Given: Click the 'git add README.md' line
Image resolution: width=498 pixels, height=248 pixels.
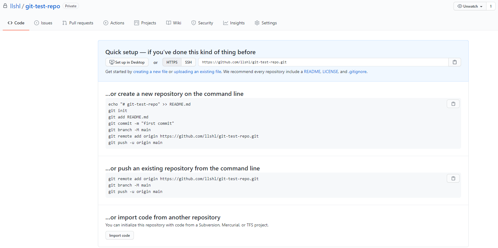Looking at the screenshot, I should coord(128,117).
